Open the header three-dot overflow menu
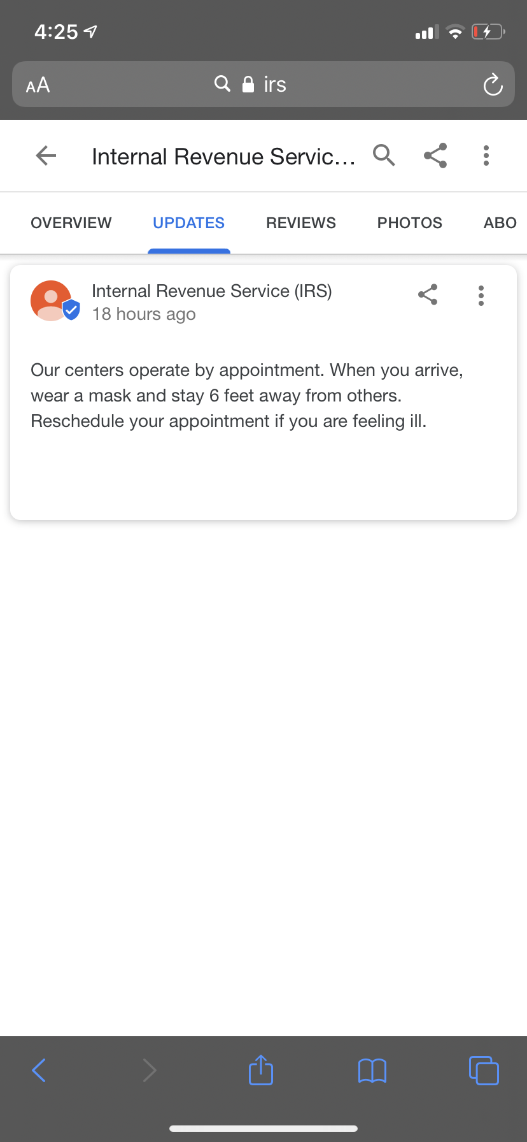Image resolution: width=527 pixels, height=1142 pixels. (486, 155)
